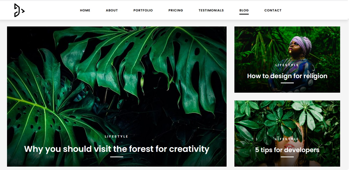Open the Portfolio navigation link
The width and height of the screenshot is (349, 170).
point(143,10)
